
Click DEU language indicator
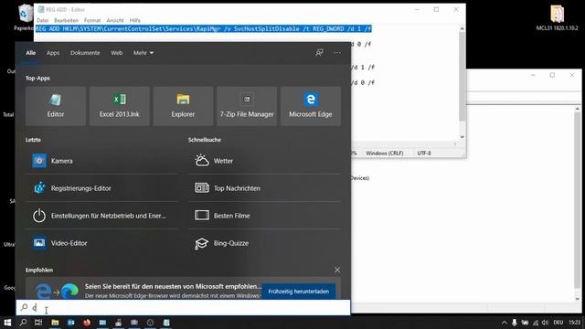[558, 323]
